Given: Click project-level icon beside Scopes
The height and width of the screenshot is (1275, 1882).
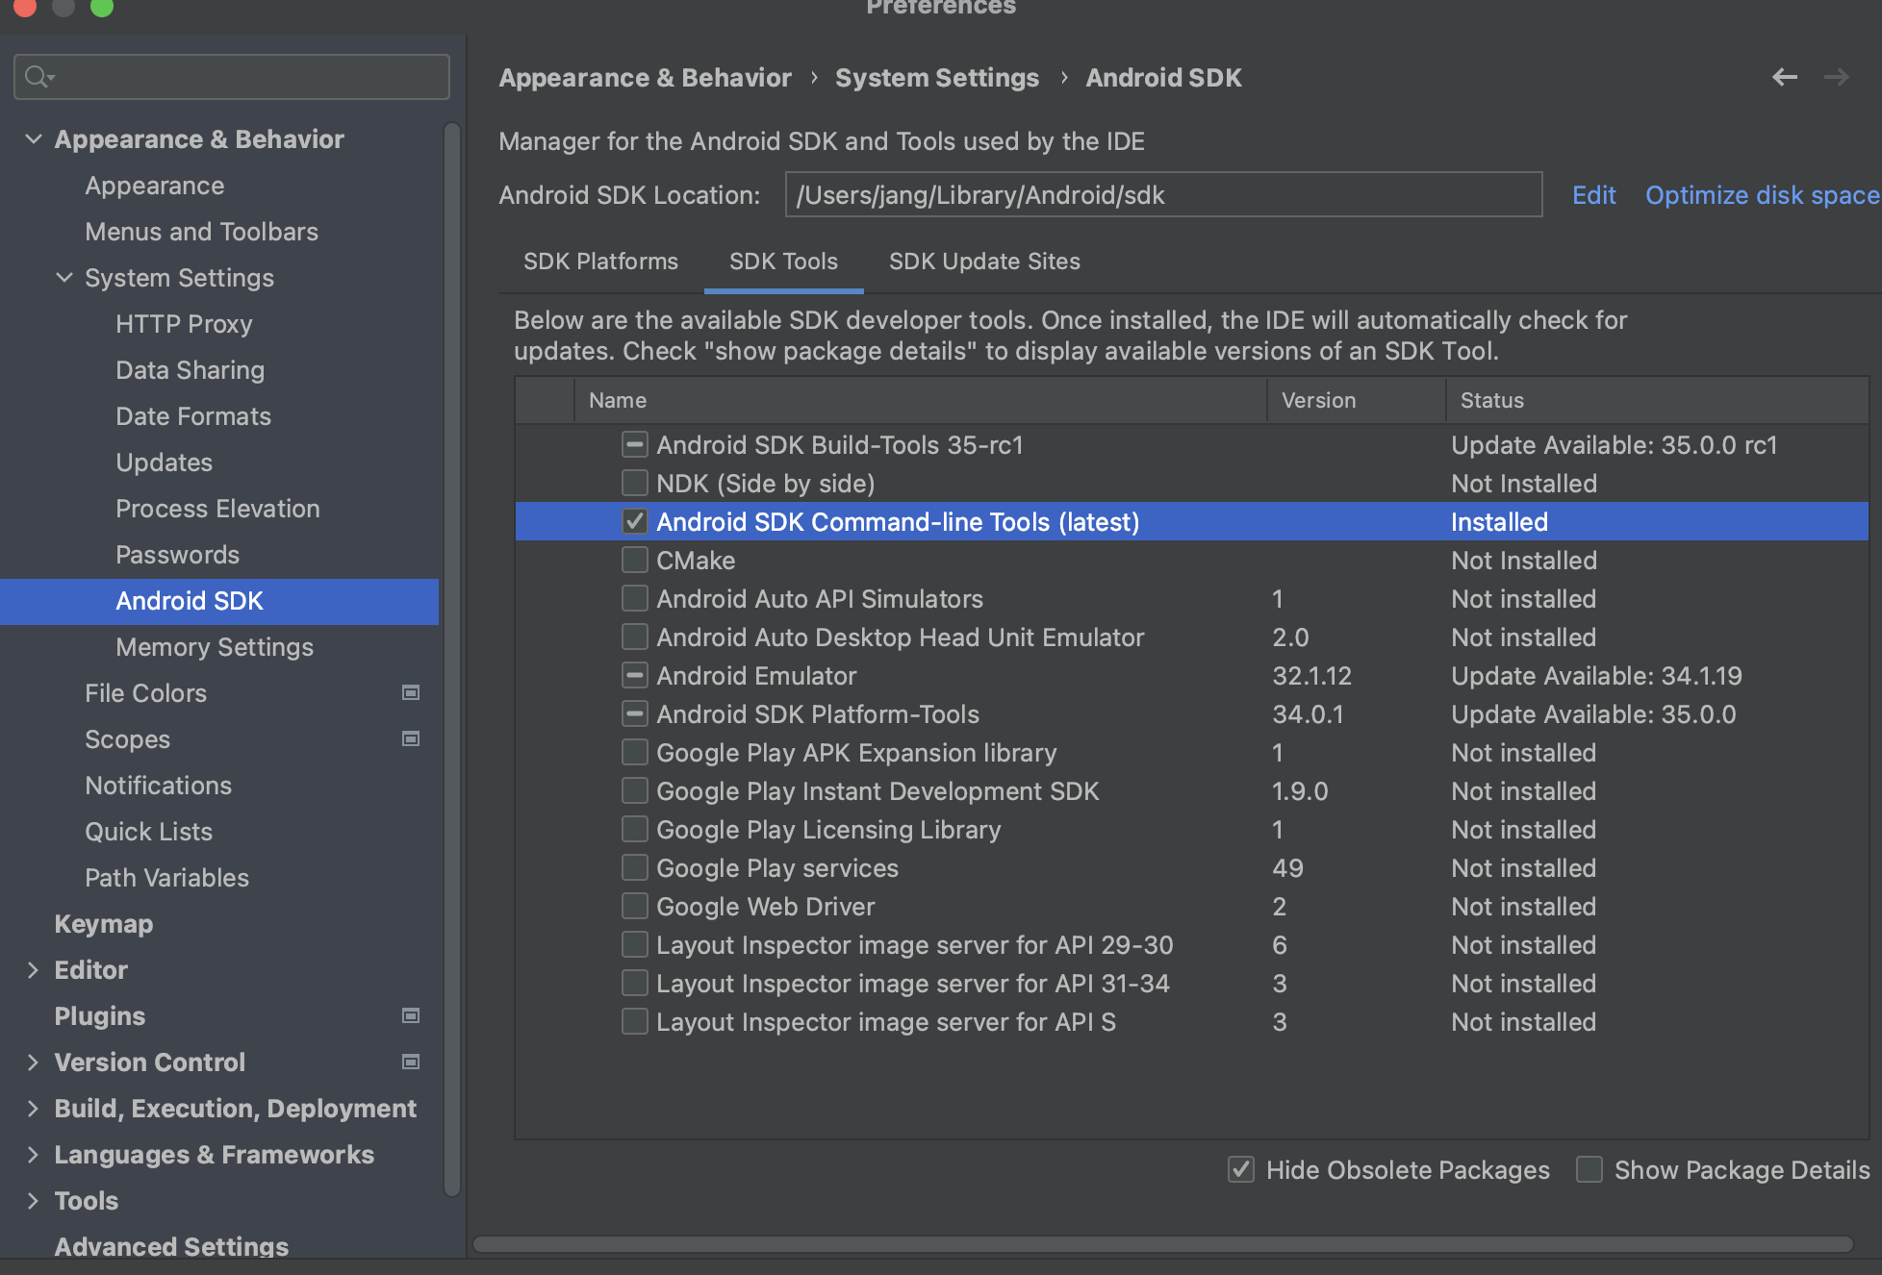Looking at the screenshot, I should (411, 739).
